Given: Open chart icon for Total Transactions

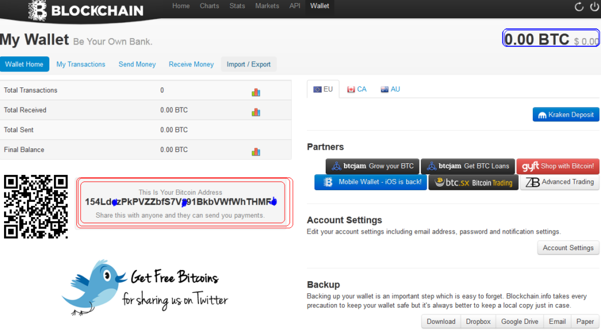Looking at the screenshot, I should click(x=256, y=92).
